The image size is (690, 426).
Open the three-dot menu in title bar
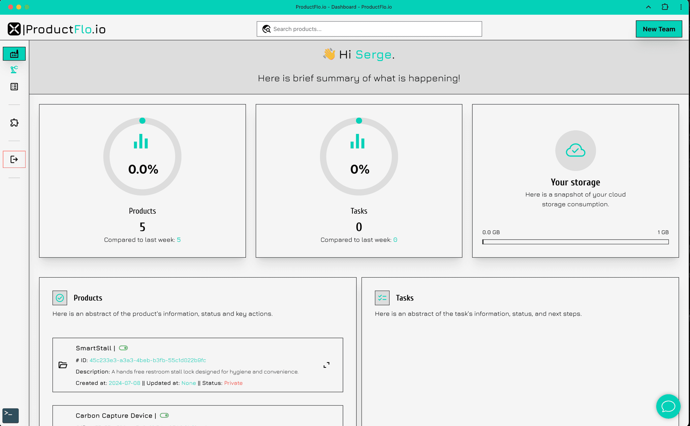click(681, 7)
